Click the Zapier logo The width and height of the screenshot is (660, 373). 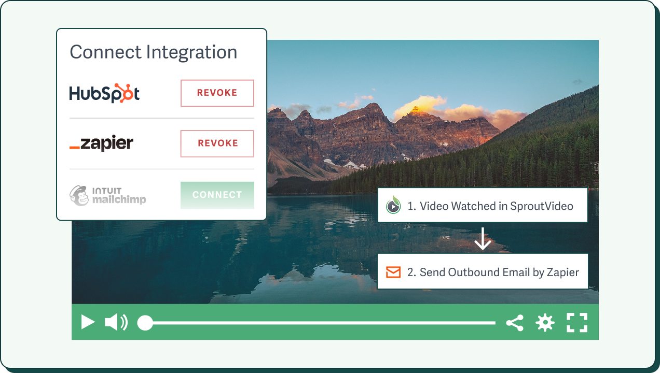(102, 144)
